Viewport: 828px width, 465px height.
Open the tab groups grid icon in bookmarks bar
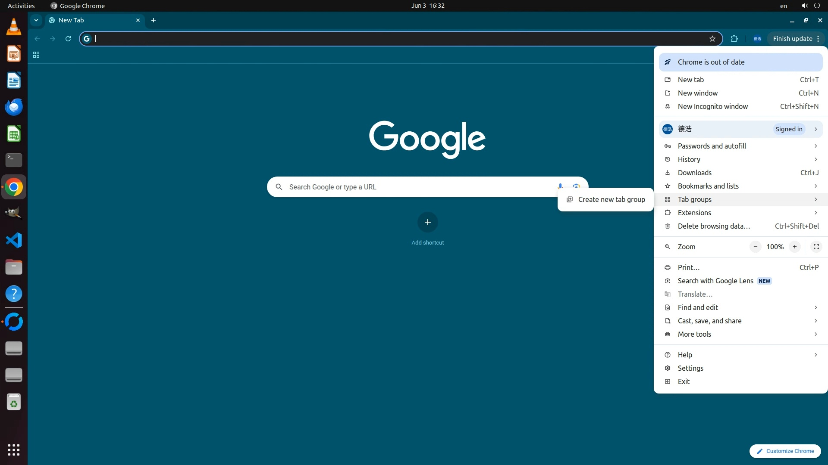click(36, 55)
